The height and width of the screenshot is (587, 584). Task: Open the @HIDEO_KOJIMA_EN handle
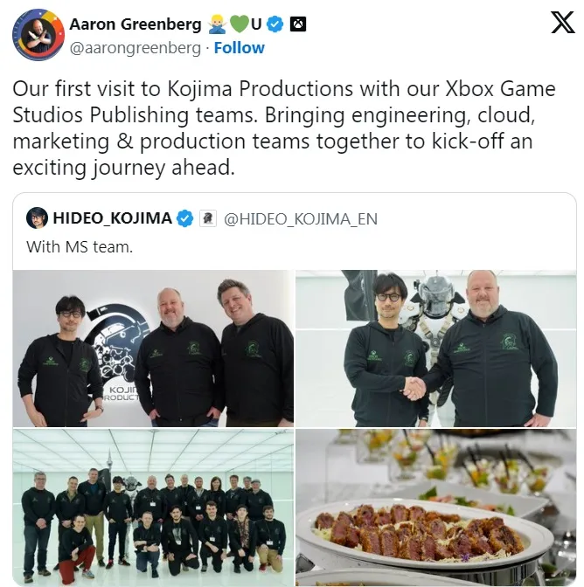tap(301, 219)
